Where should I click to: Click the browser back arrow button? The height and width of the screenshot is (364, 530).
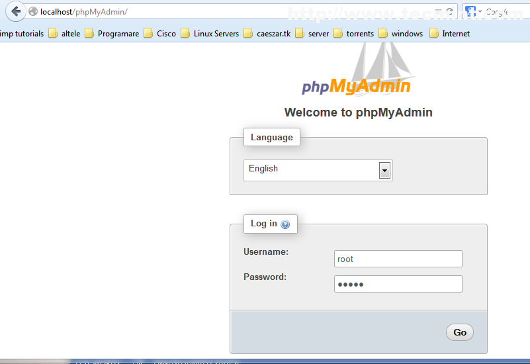point(15,11)
